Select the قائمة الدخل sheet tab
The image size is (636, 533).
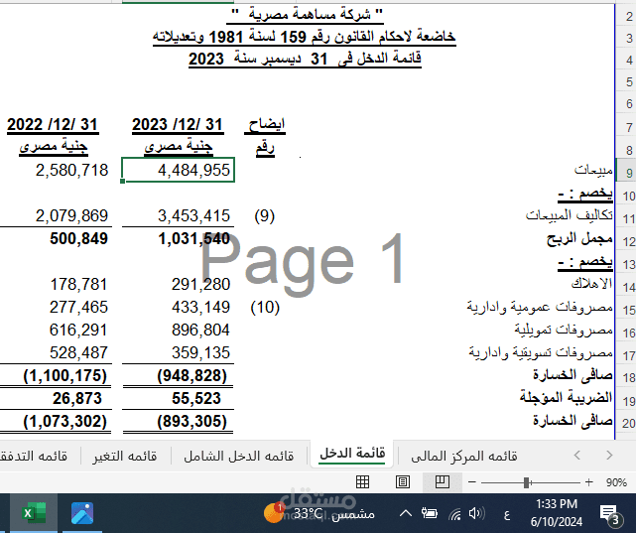coord(352,454)
